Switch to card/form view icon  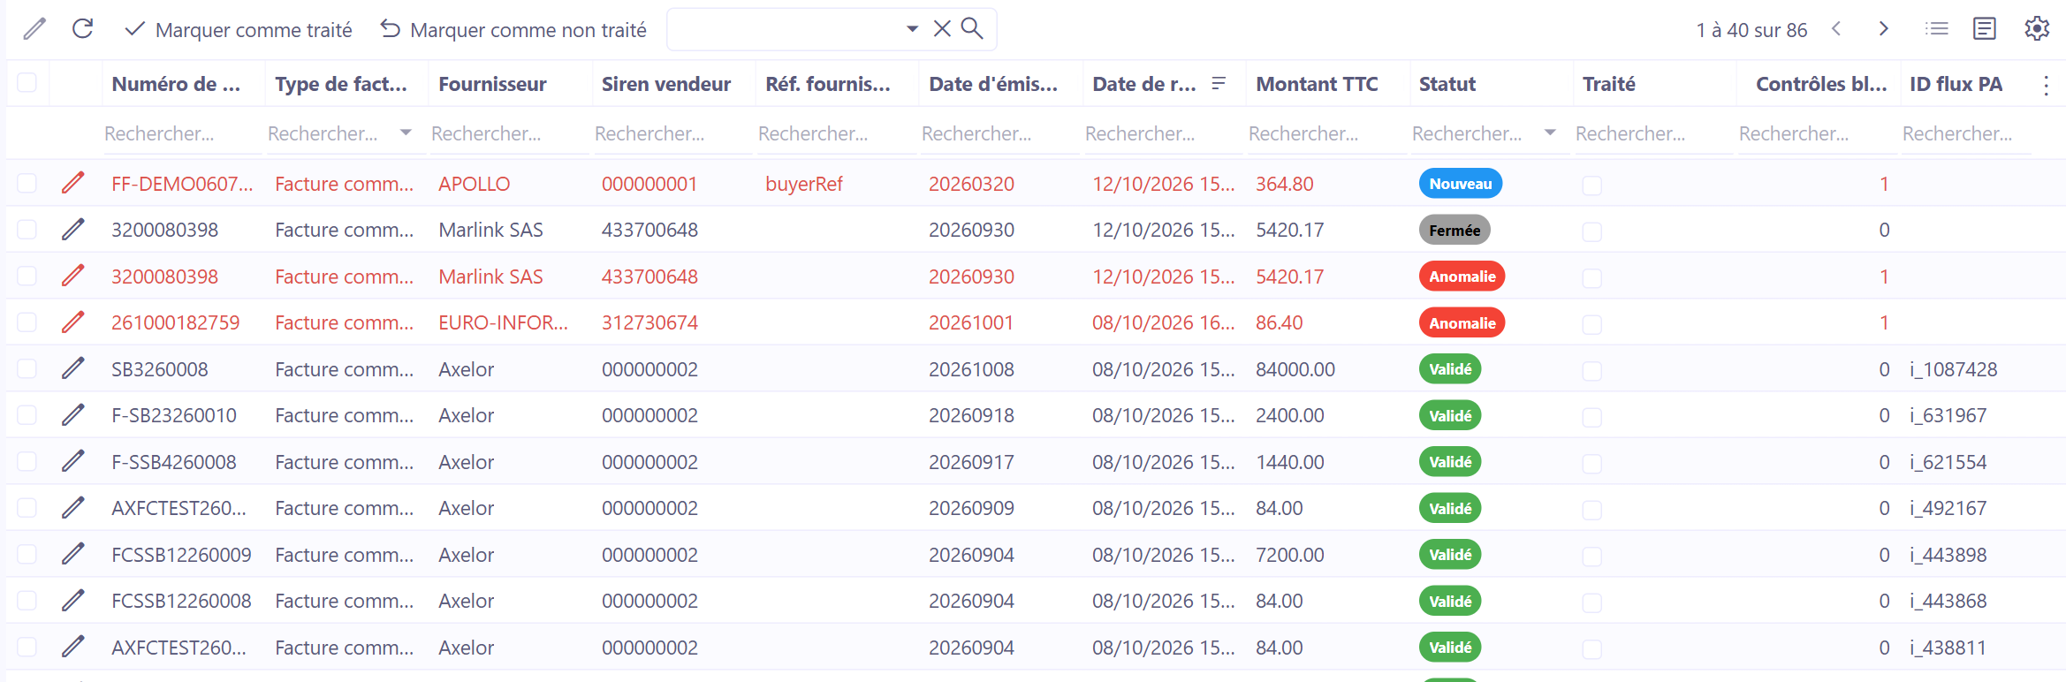(x=1985, y=29)
